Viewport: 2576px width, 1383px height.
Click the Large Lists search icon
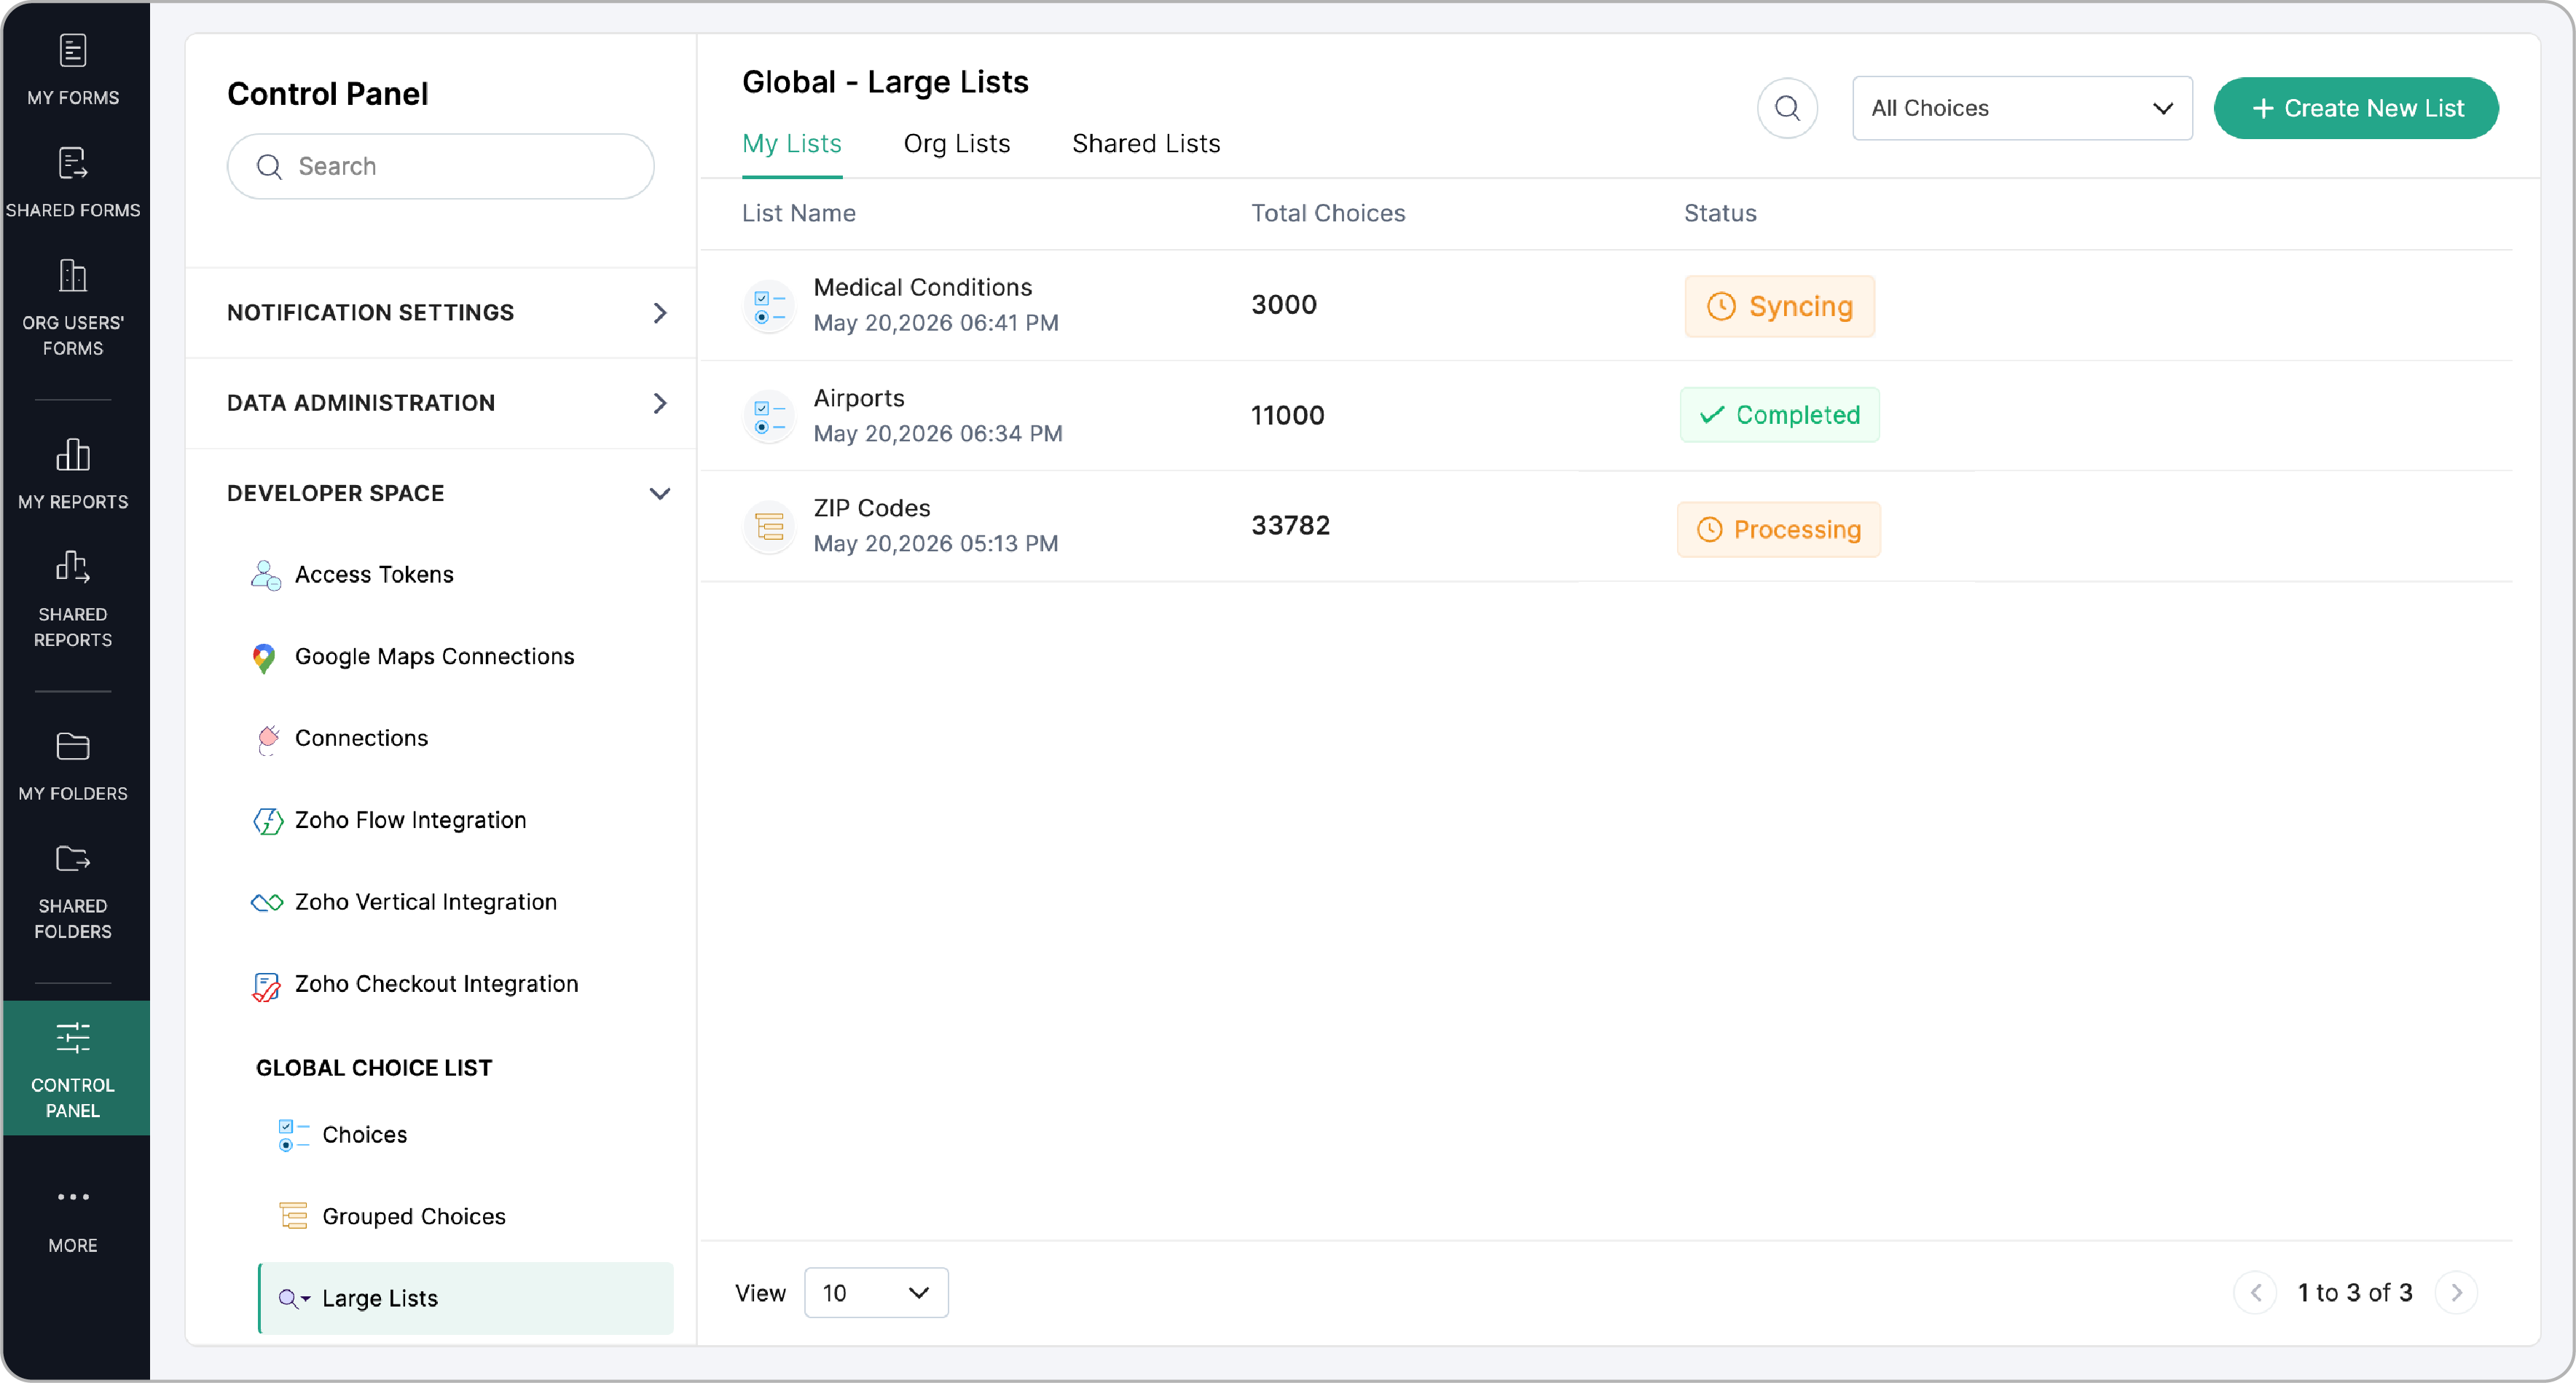point(293,1299)
